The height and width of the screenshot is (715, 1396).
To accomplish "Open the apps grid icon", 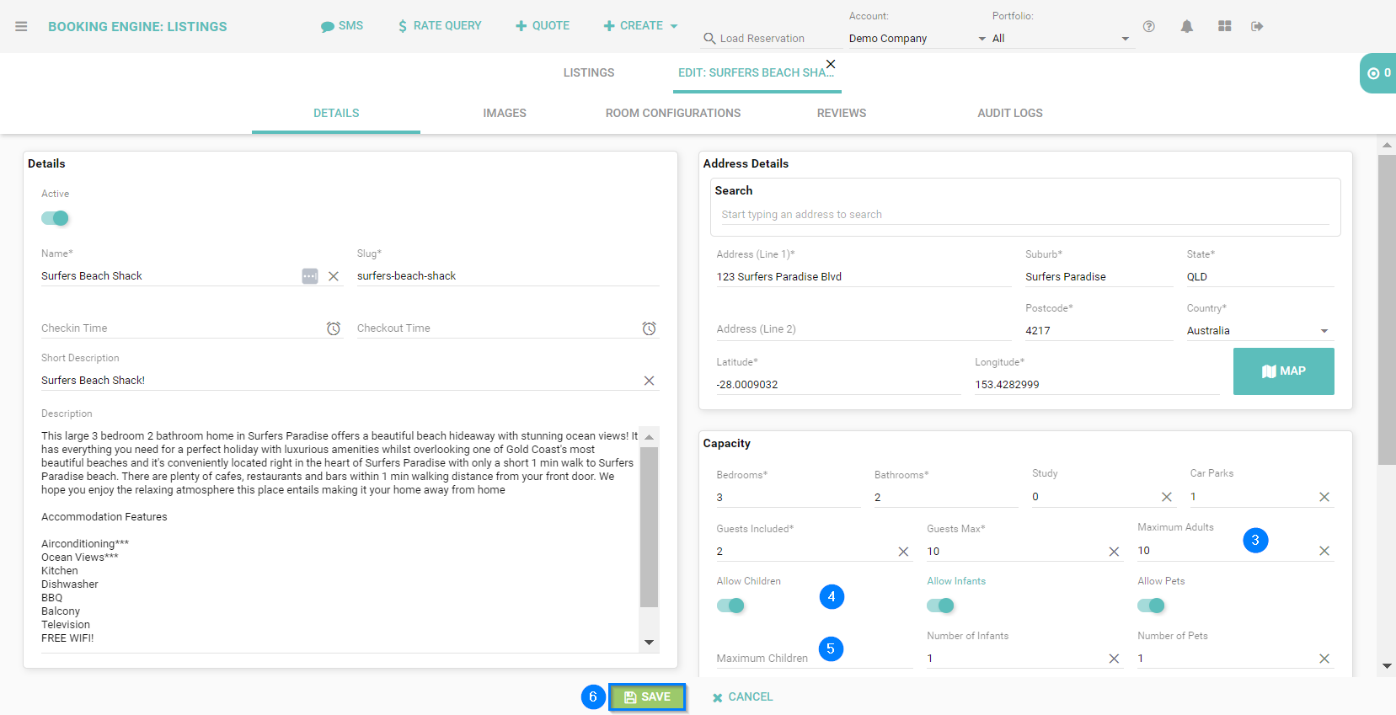I will [1224, 27].
